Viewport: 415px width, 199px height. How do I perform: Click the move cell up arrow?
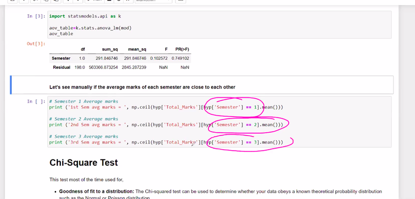[69, 1]
